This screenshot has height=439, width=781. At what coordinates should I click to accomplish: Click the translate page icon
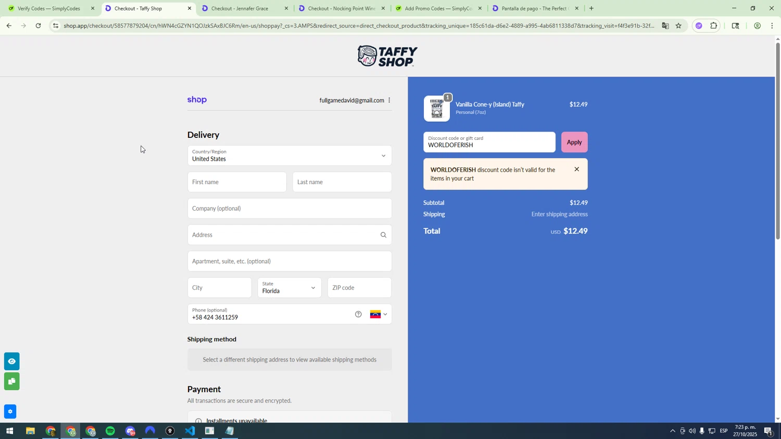[665, 25]
